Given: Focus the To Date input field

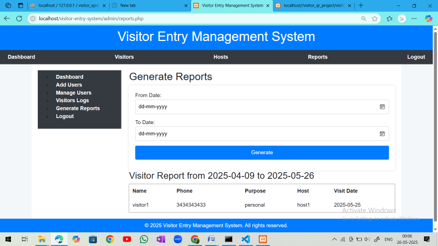Looking at the screenshot, I should pos(262,134).
